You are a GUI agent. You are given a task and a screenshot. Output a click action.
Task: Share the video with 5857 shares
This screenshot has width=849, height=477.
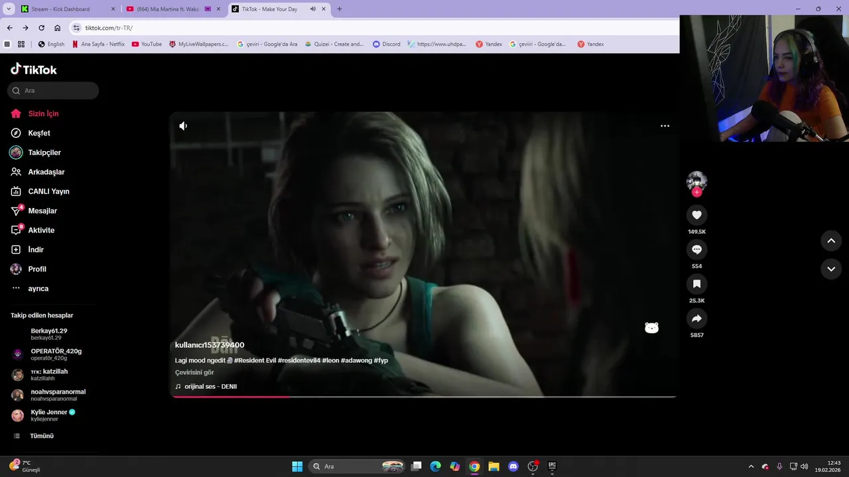tap(696, 319)
